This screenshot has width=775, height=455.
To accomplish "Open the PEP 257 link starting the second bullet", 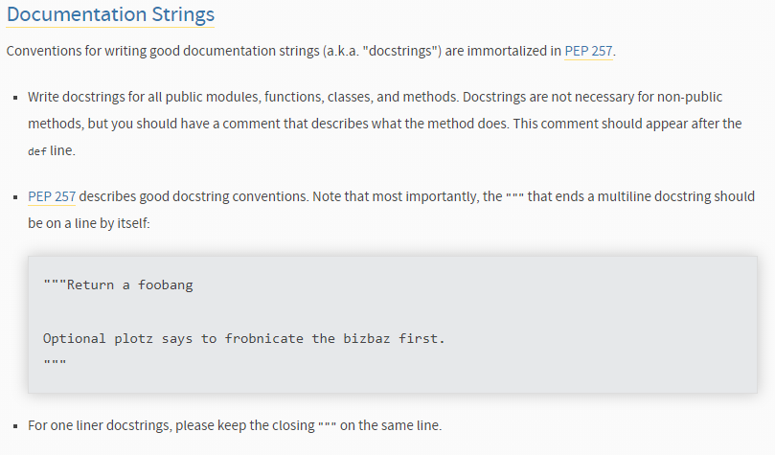I will pos(52,196).
